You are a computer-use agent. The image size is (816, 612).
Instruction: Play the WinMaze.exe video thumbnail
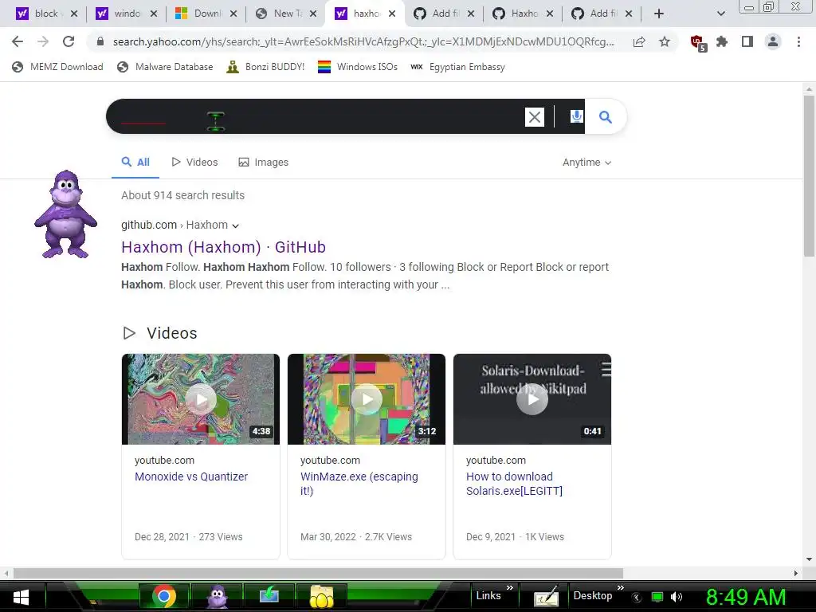coord(367,399)
